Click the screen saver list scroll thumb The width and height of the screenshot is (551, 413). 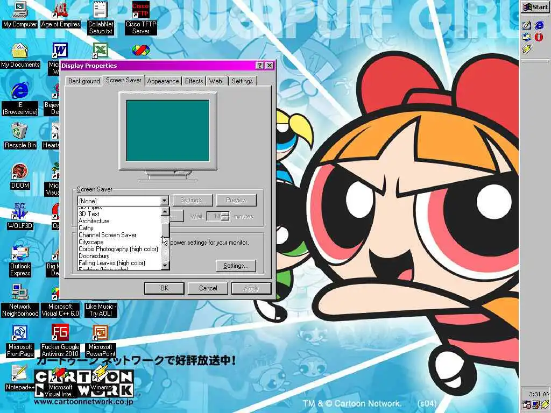click(x=165, y=231)
